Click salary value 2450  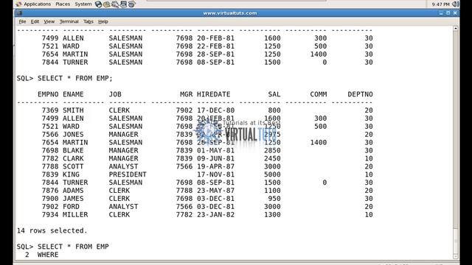point(272,158)
